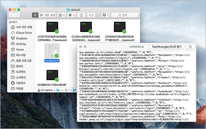Zoom the default Finder window
The height and width of the screenshot is (129, 206).
(x=19, y=10)
